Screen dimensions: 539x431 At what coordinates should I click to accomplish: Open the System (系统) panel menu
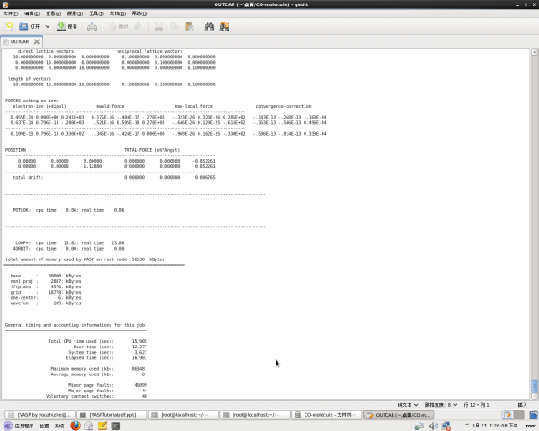coord(59,426)
